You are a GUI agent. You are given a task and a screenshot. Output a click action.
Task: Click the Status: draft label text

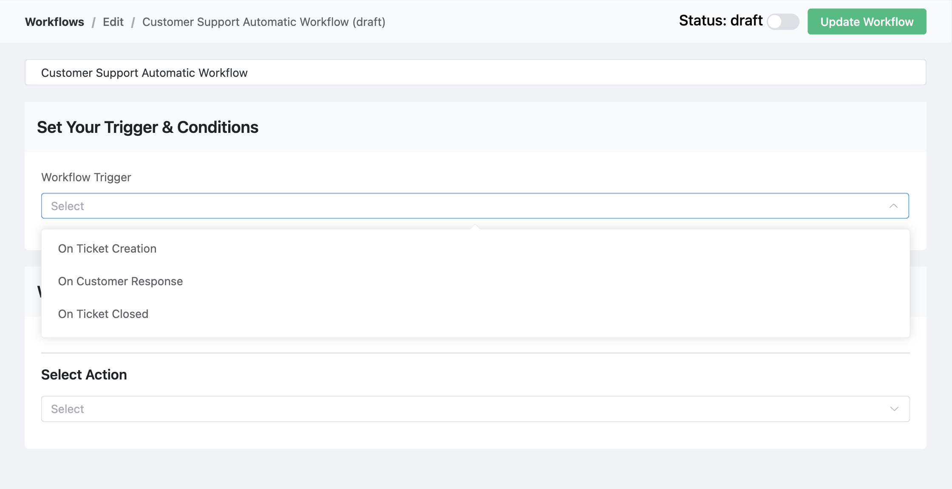[x=720, y=20]
